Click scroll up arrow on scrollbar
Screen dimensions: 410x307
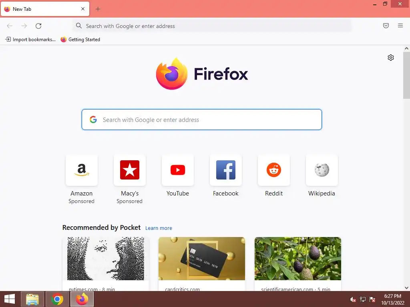click(406, 48)
